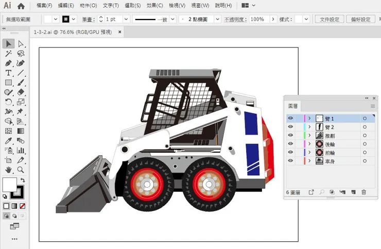
Task: Activate the Zoom tool
Action: [21, 170]
